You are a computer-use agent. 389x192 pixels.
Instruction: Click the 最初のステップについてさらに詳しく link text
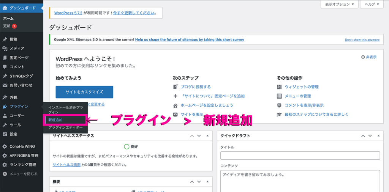point(316,115)
